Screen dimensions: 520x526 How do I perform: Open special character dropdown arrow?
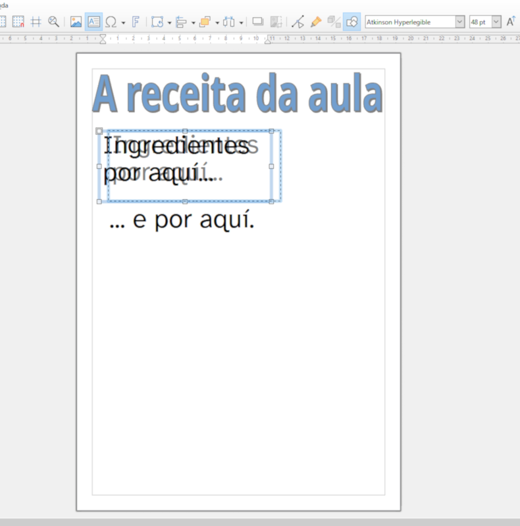click(x=123, y=23)
